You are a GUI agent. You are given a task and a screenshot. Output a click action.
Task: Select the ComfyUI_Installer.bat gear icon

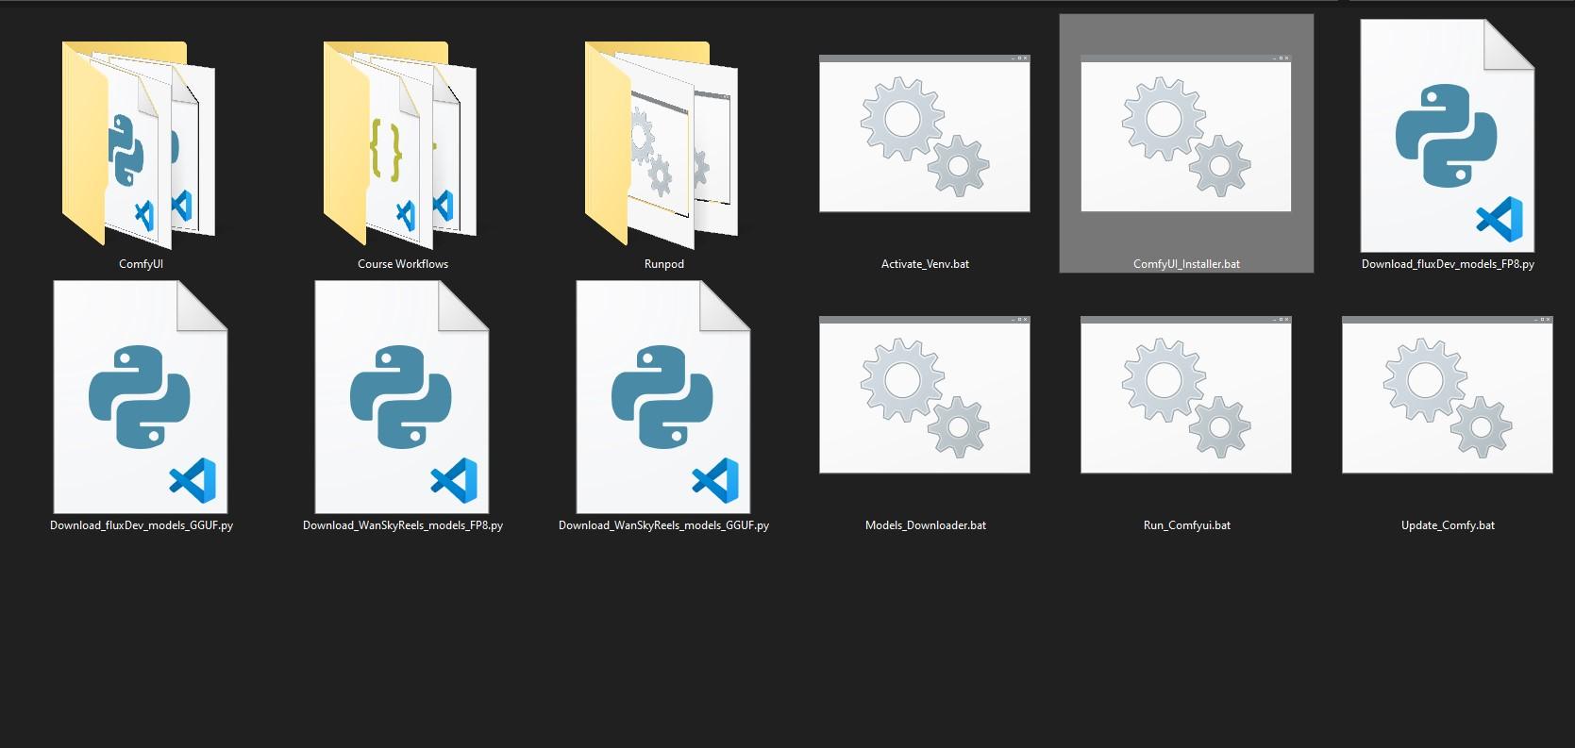click(1186, 133)
